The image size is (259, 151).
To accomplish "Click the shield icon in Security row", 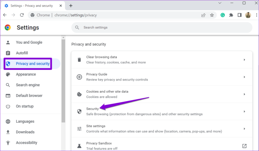I will click(79, 111).
